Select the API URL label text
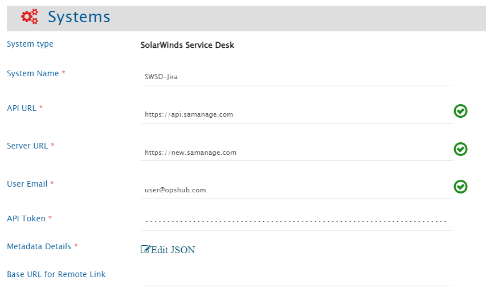Image resolution: width=486 pixels, height=305 pixels. coord(22,108)
